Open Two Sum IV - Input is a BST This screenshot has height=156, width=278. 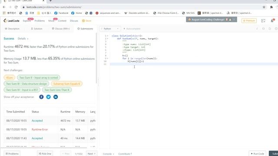click(22, 90)
